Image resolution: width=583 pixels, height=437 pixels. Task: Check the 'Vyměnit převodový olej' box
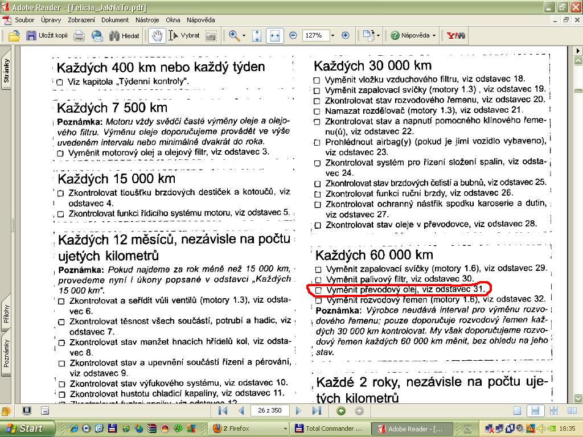[318, 290]
